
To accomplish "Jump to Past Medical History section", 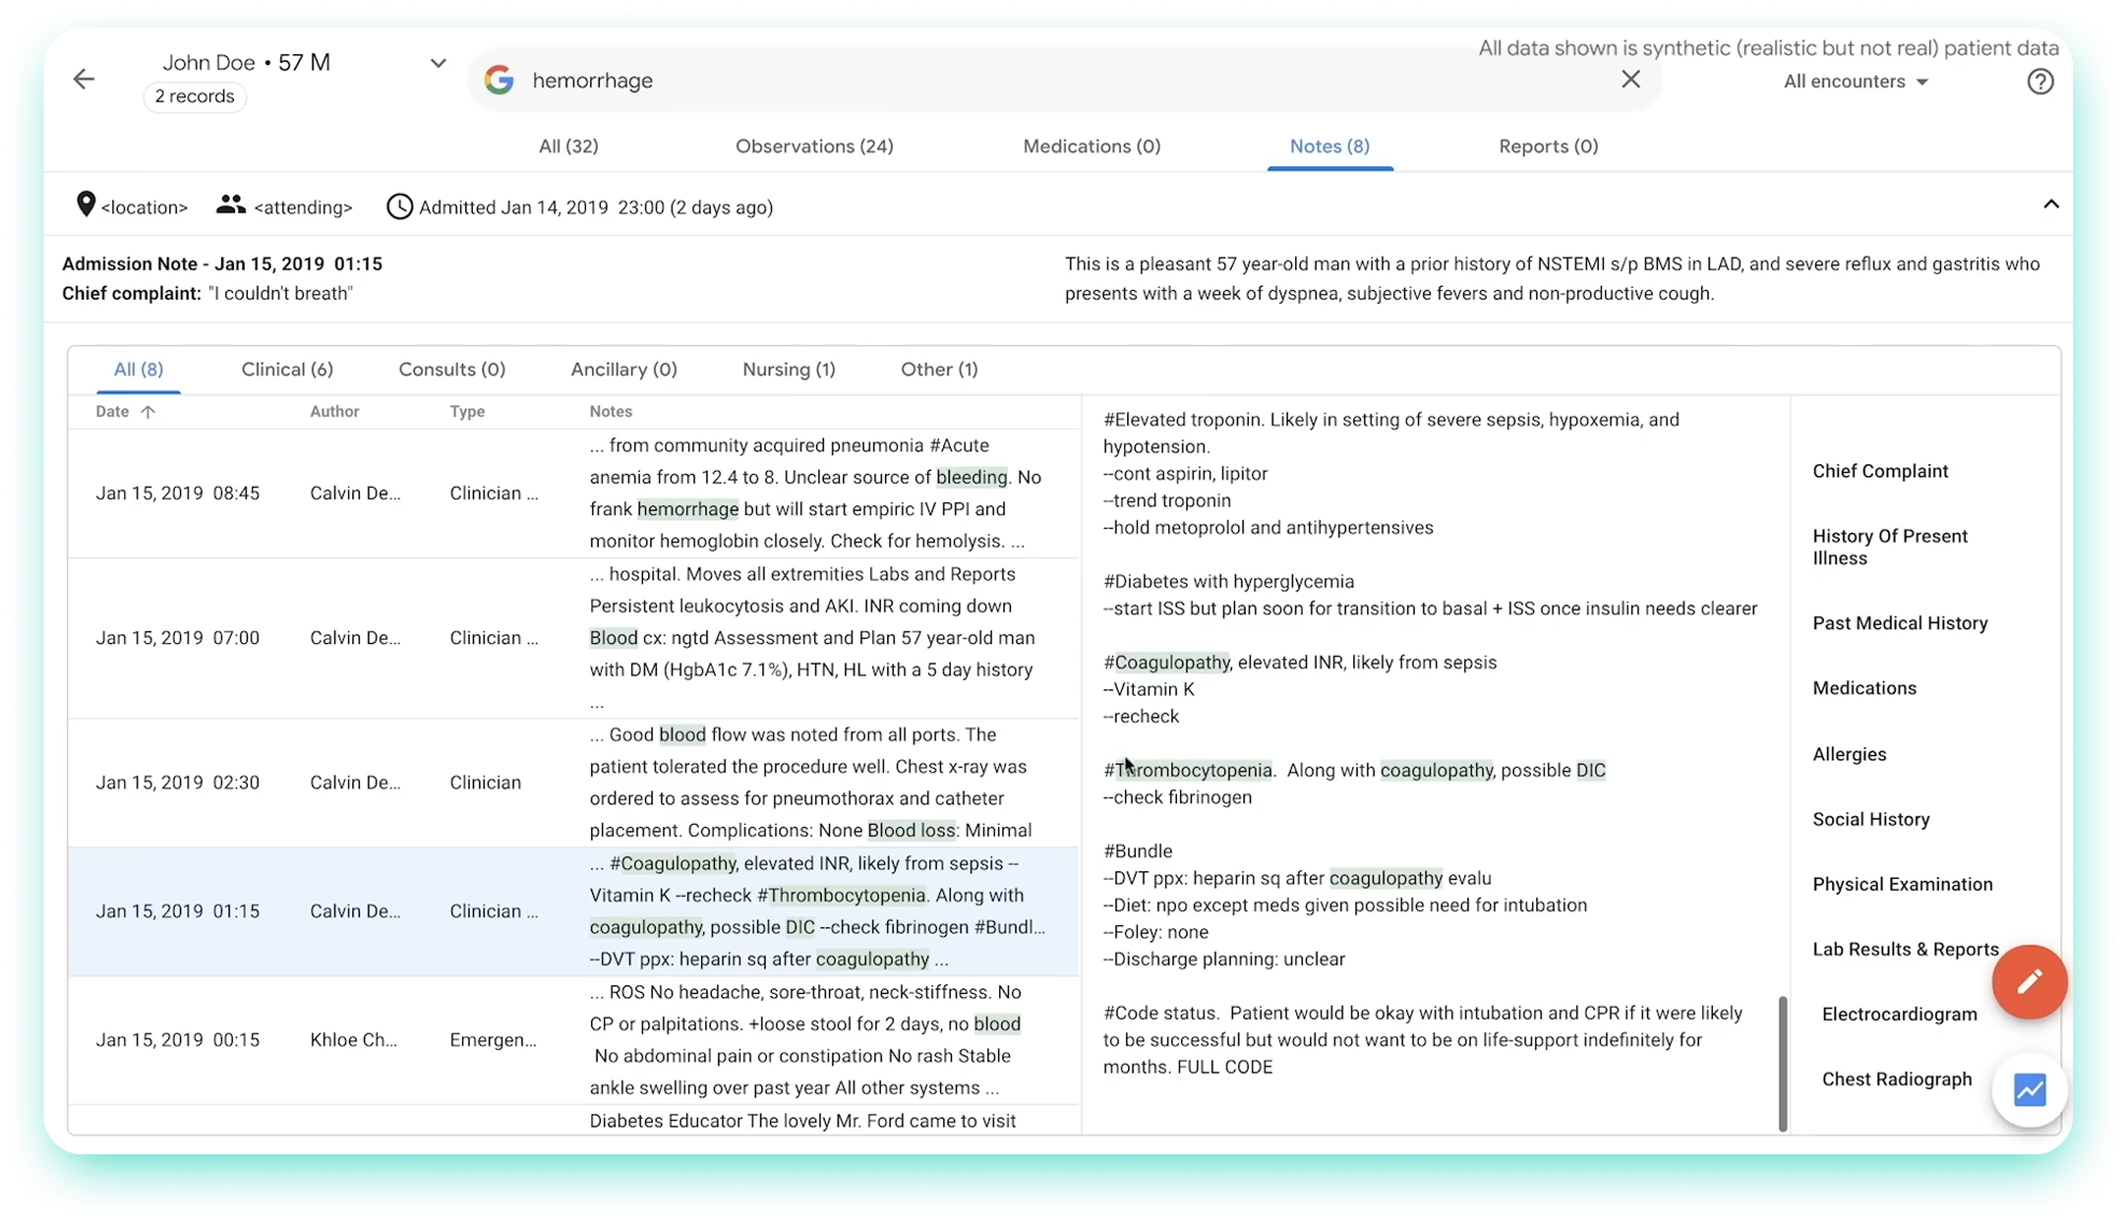I will 1900,623.
